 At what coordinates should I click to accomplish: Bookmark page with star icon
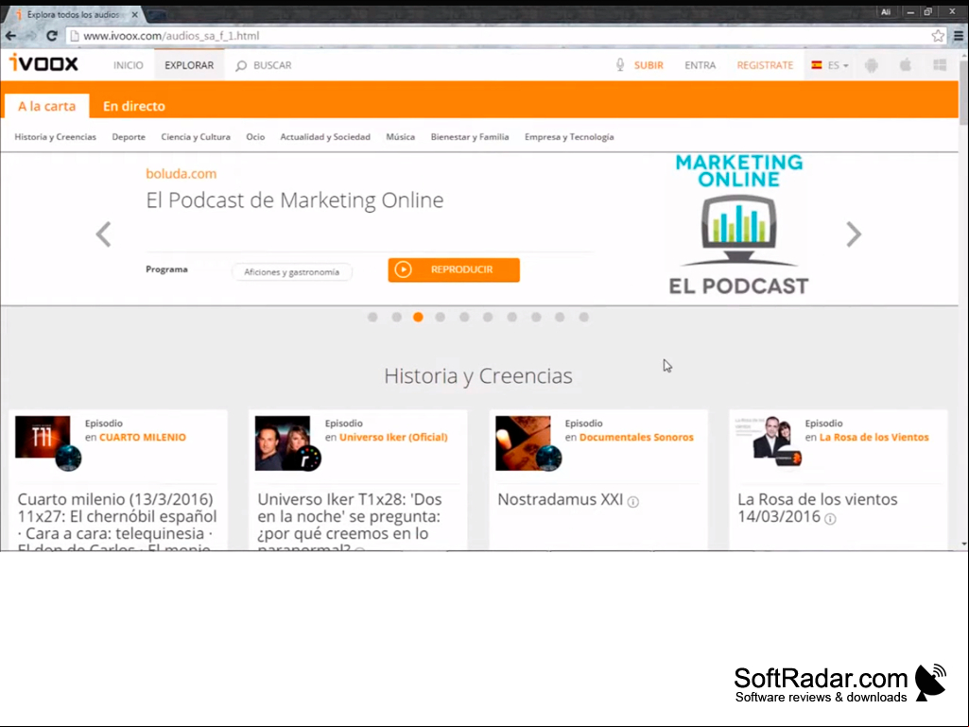point(938,36)
